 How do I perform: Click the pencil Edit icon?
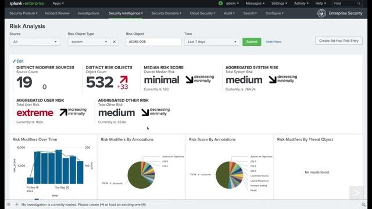(x=14, y=61)
